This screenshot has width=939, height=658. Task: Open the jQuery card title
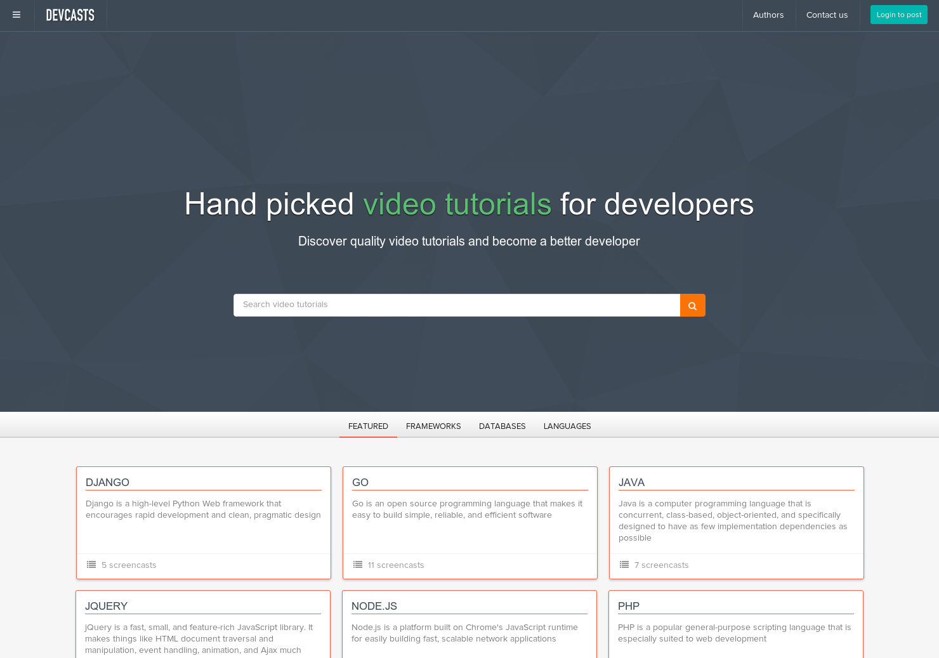coord(106,606)
